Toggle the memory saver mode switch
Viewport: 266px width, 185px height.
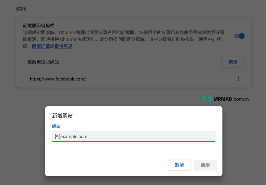(239, 36)
